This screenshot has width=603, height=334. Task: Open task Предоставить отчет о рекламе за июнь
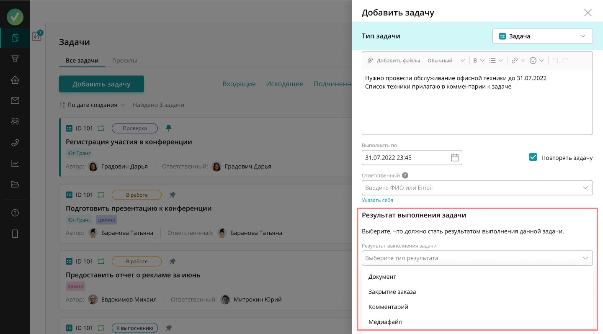click(x=133, y=275)
